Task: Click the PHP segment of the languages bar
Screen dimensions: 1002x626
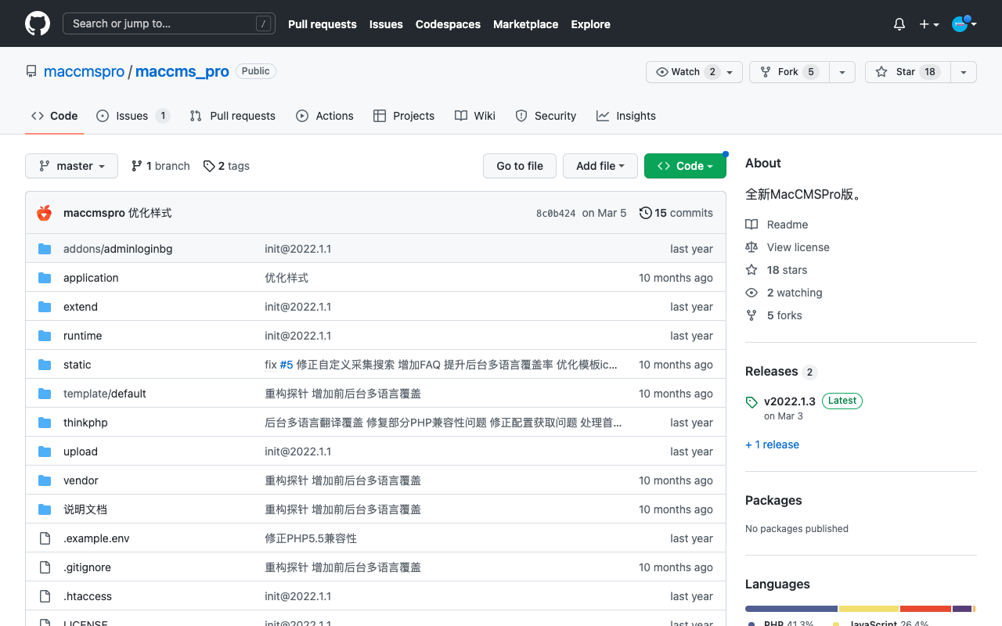Action: coord(791,608)
